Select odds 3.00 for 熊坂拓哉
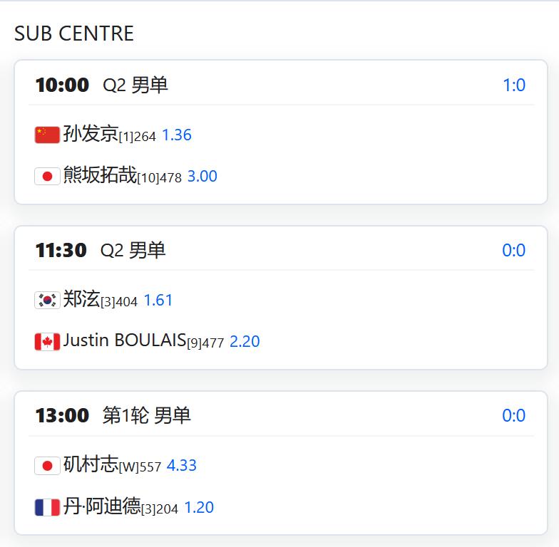This screenshot has height=547, width=559. tap(202, 177)
